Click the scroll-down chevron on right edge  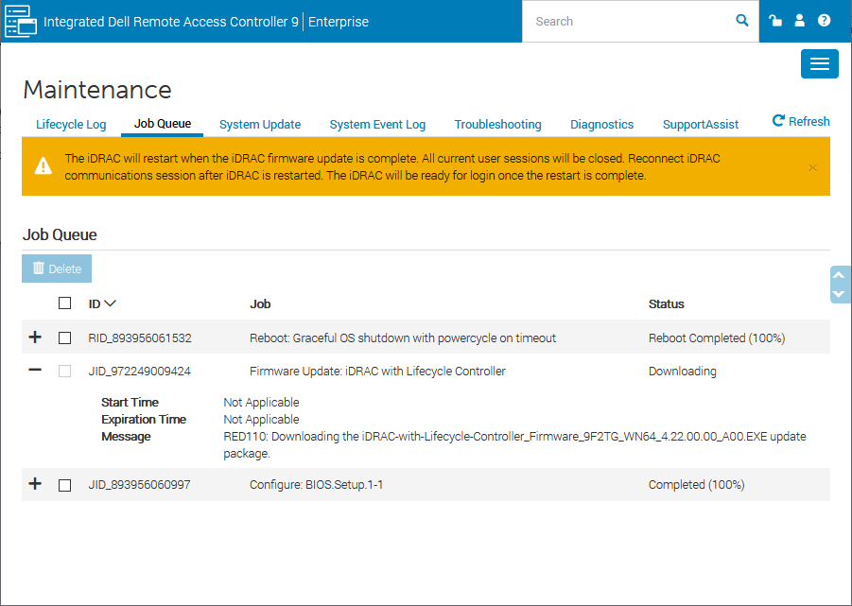pos(839,294)
